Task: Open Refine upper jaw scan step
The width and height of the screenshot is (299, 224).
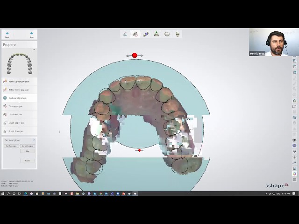Action: click(x=20, y=82)
